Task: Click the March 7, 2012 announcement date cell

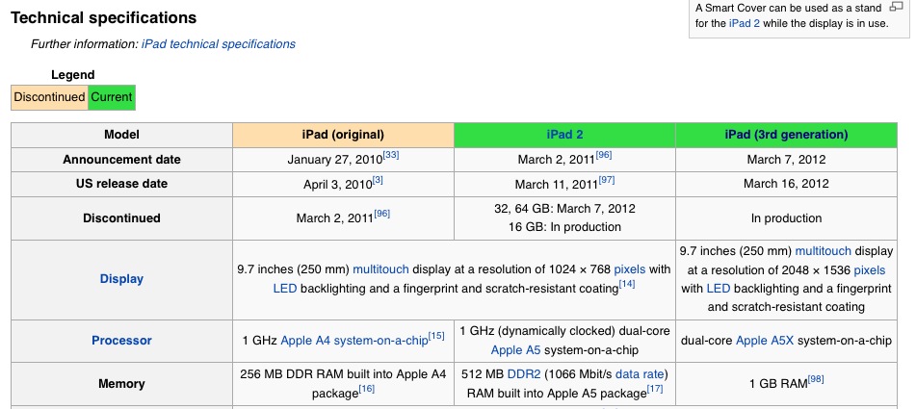Action: tap(786, 160)
